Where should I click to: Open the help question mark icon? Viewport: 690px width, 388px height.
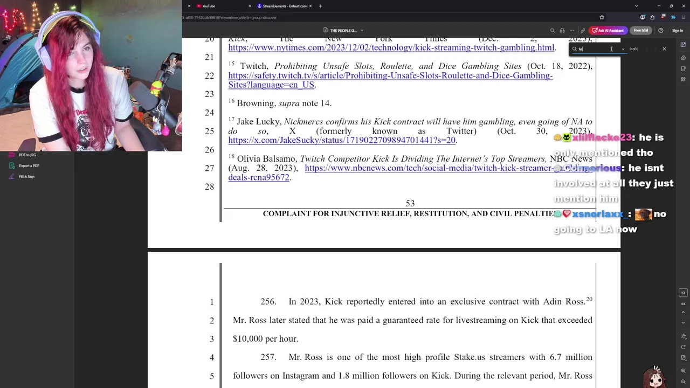(661, 31)
